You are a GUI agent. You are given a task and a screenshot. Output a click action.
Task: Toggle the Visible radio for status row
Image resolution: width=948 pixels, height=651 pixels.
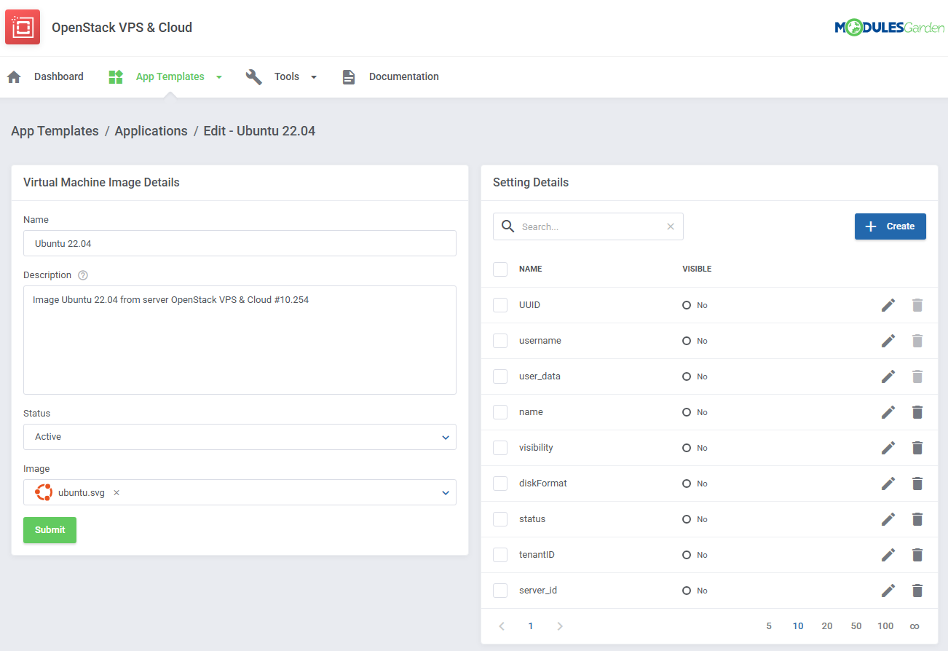coord(687,519)
